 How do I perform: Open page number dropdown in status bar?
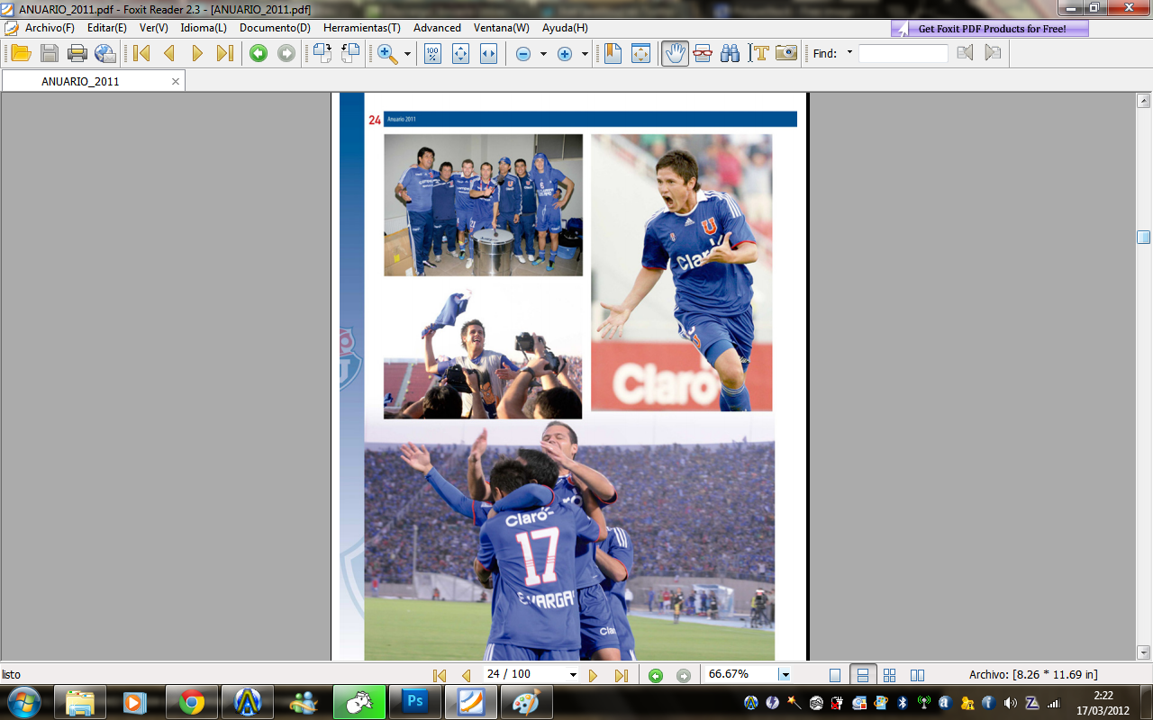[573, 674]
